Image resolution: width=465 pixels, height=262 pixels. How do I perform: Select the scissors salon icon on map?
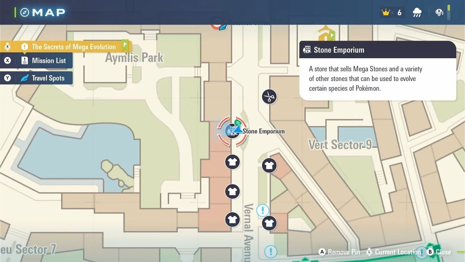click(x=269, y=97)
